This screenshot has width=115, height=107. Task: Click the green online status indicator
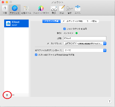coord(76,33)
